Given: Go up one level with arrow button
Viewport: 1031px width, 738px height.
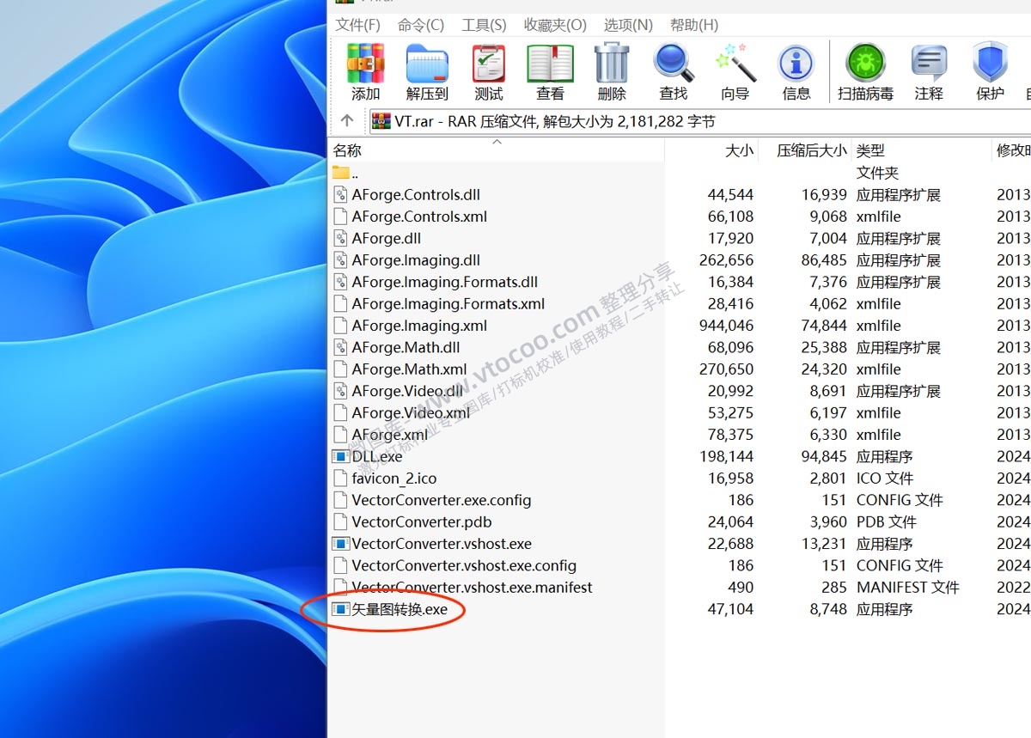Looking at the screenshot, I should [x=347, y=121].
